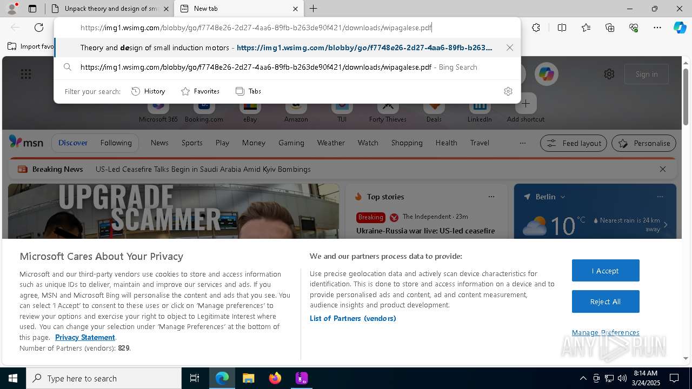Select the Discover feed tab
Image resolution: width=692 pixels, height=389 pixels.
(73, 143)
